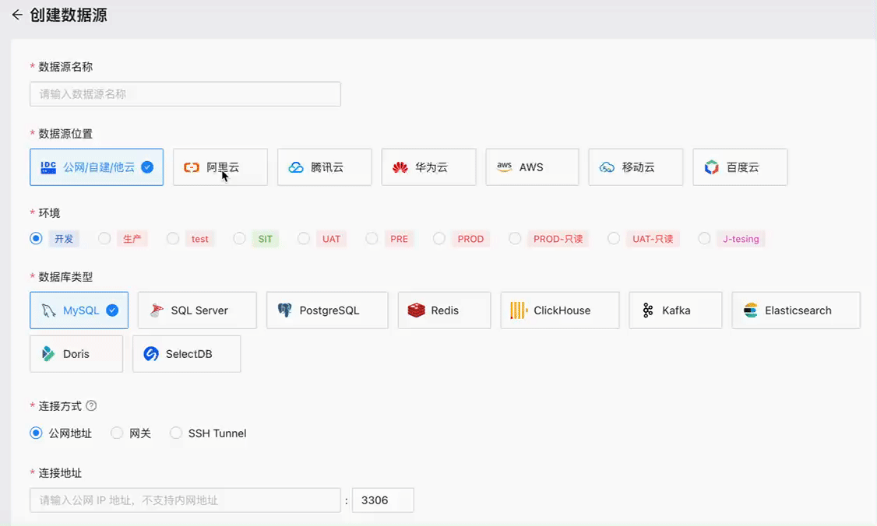The width and height of the screenshot is (877, 526).
Task: Click the 连接方式 label text
Action: [x=60, y=406]
